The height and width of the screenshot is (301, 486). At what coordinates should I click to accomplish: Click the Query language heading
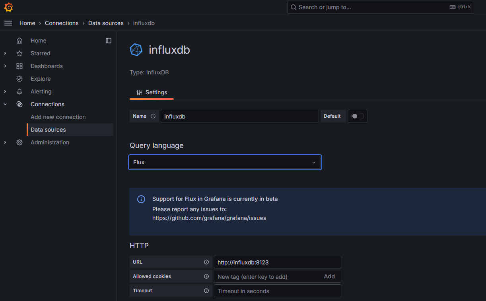157,146
